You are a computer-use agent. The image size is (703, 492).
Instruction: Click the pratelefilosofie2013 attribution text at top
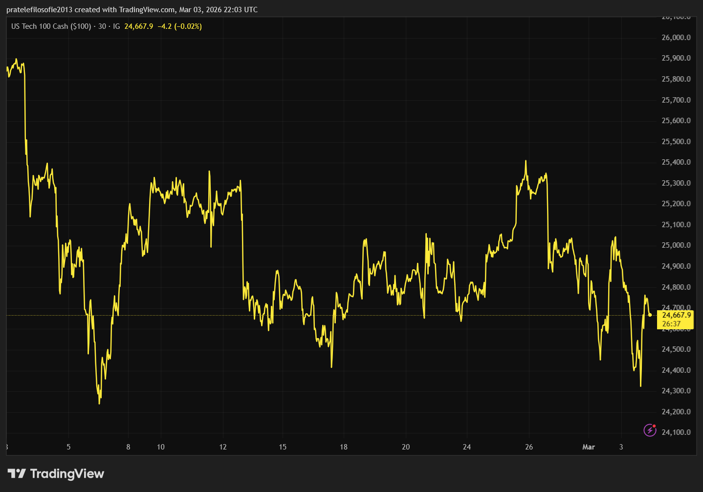click(39, 9)
